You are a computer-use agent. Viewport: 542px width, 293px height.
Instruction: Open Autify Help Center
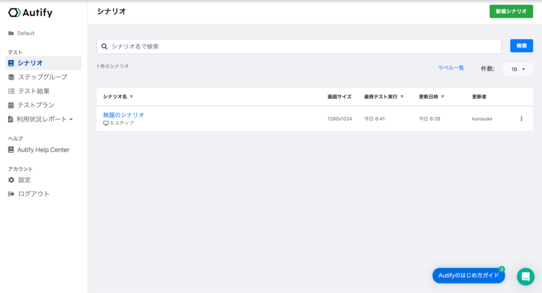tap(43, 150)
